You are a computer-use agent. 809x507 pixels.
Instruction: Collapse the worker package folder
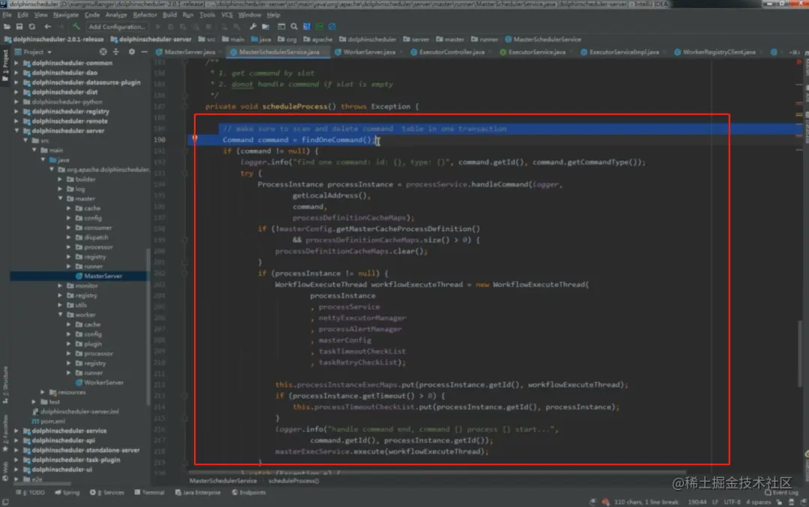tap(61, 314)
